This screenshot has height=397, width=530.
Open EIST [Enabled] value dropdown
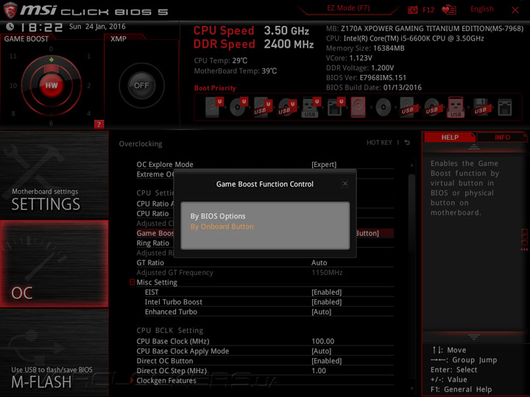[327, 292]
